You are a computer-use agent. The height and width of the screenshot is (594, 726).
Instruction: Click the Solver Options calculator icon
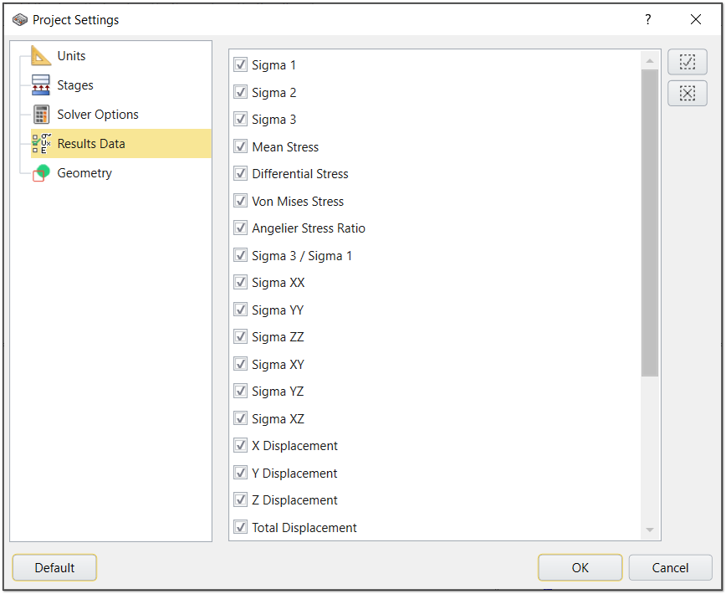click(x=41, y=115)
